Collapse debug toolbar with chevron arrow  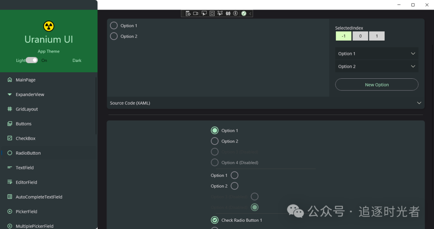[x=250, y=13]
